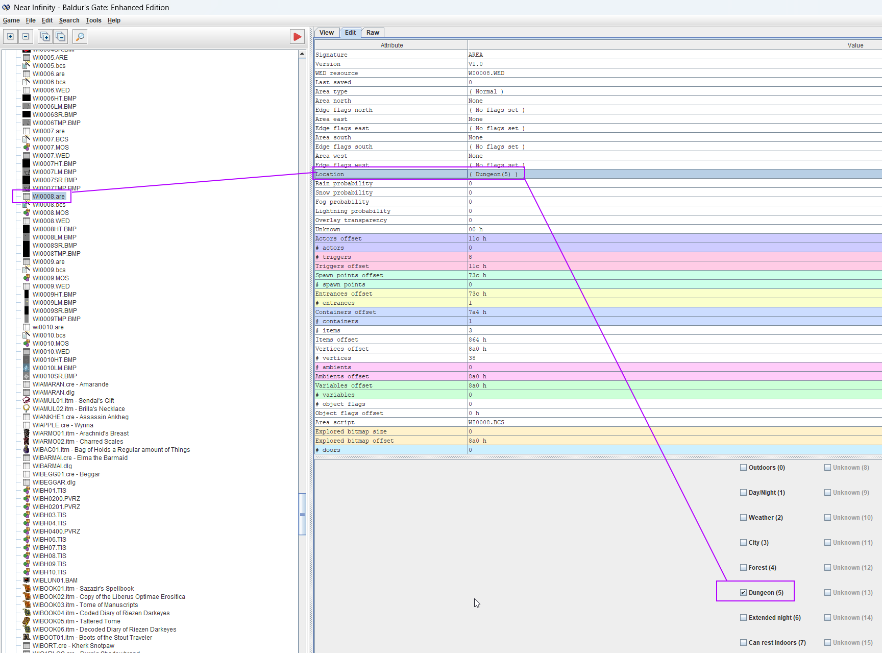Click black thumbnail icon beside WI0008HT.BMP
Viewport: 882px width, 653px height.
[x=27, y=229]
